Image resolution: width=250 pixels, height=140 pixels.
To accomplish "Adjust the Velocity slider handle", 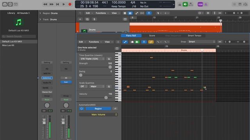I will tap(106, 98).
